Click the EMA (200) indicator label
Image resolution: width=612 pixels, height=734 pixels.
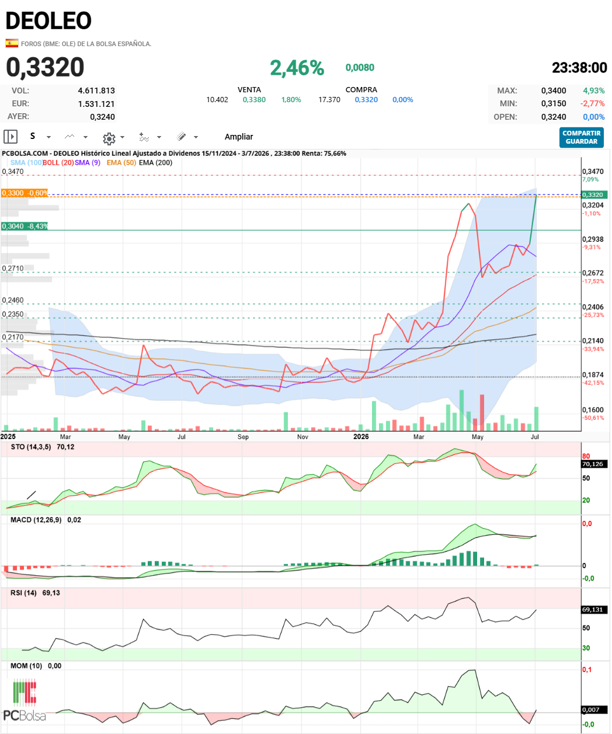coord(155,162)
